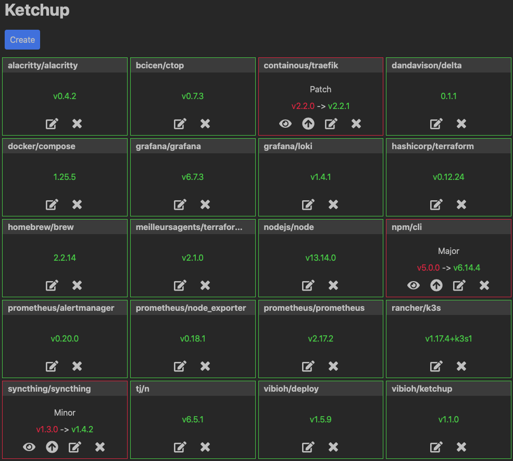Click the v6.14.4 version on npm/cli
Screen dimensions: 513x461
(x=467, y=268)
